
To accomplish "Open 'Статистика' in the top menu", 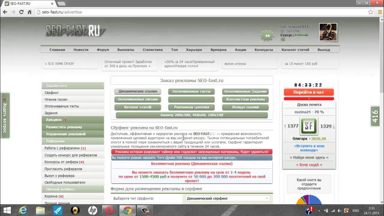I will pyautogui.click(x=153, y=50).
